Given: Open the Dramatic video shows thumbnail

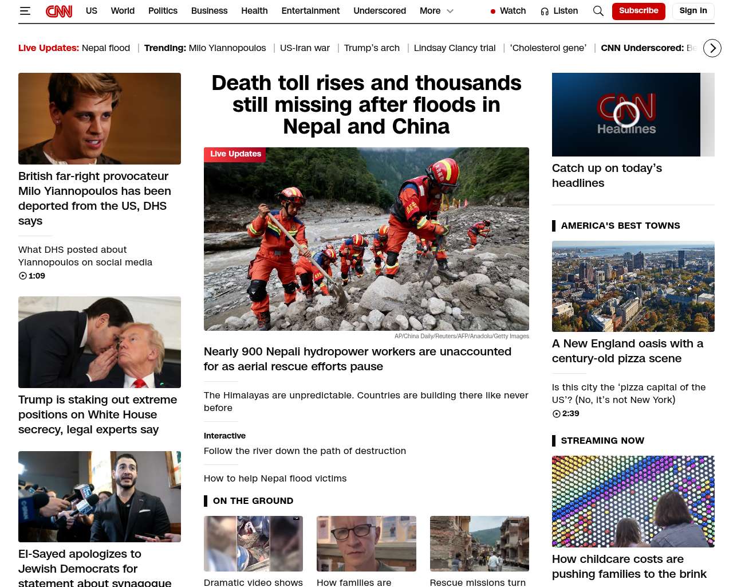Looking at the screenshot, I should [253, 543].
